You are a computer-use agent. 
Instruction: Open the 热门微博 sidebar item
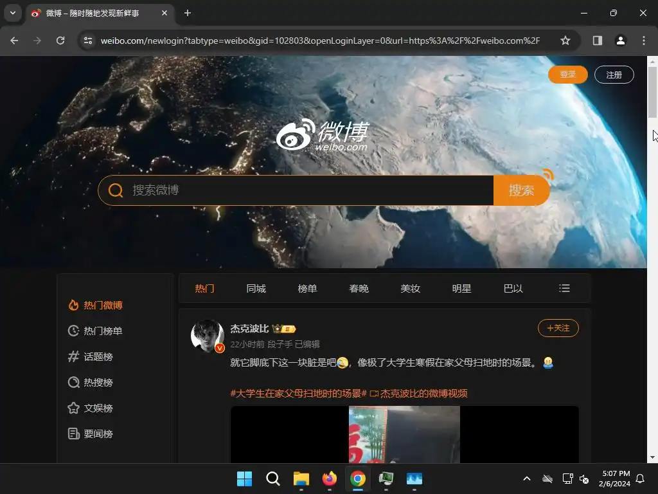tap(95, 306)
